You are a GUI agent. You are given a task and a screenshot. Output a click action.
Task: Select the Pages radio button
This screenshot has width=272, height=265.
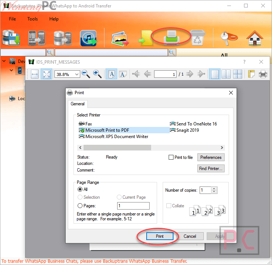[80, 205]
